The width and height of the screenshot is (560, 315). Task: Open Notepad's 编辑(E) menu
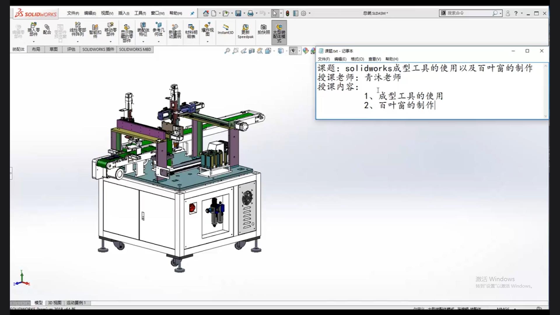[x=340, y=59]
